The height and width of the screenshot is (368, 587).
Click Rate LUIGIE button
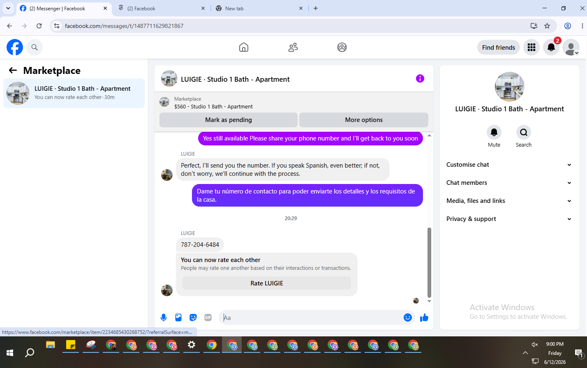[267, 283]
